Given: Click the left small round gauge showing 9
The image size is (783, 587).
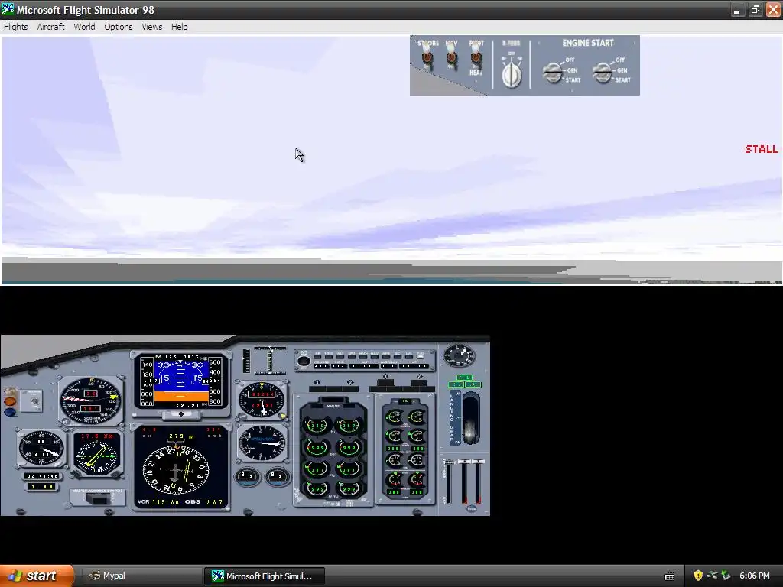Looking at the screenshot, I should point(247,477).
